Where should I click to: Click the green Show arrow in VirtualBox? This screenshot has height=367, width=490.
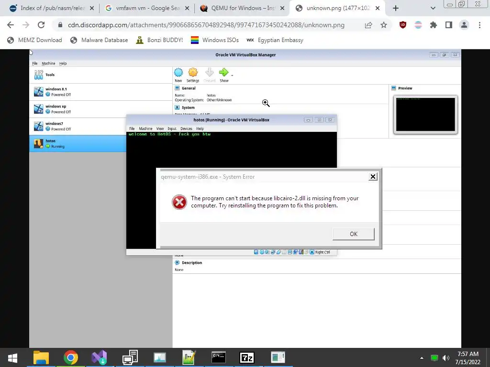click(224, 75)
